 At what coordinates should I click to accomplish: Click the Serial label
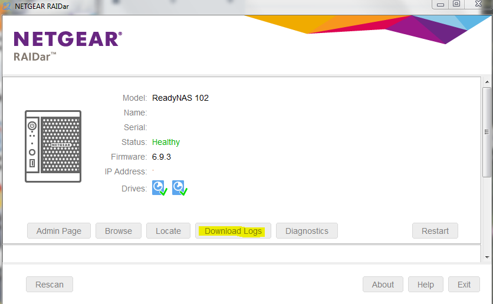click(x=135, y=127)
